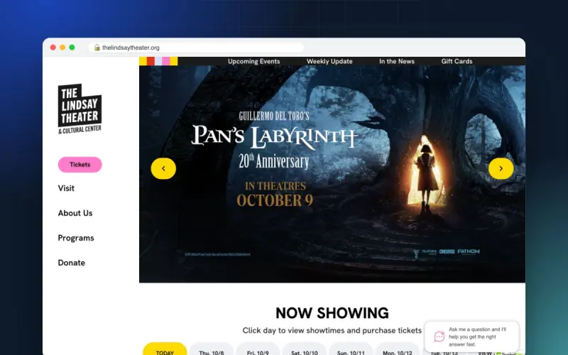The image size is (568, 355).
Task: Open the Weekly Update link
Action: pyautogui.click(x=329, y=61)
